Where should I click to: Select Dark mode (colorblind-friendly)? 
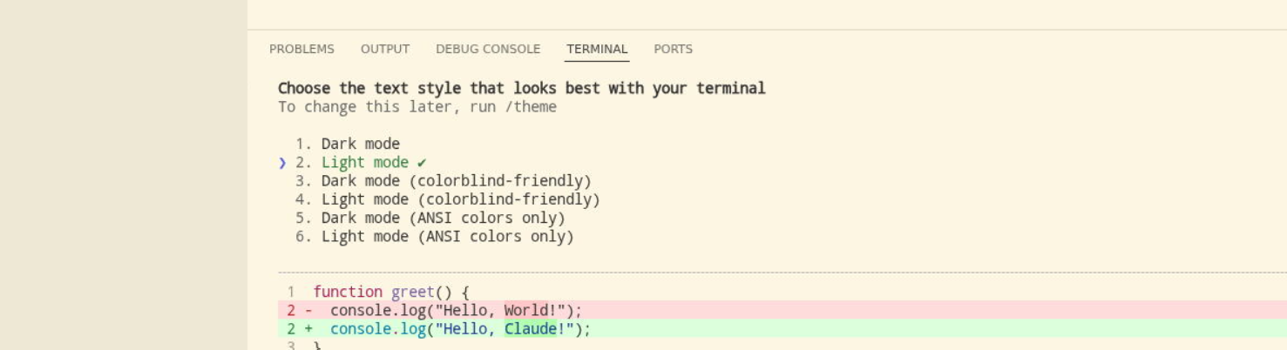pyautogui.click(x=456, y=181)
